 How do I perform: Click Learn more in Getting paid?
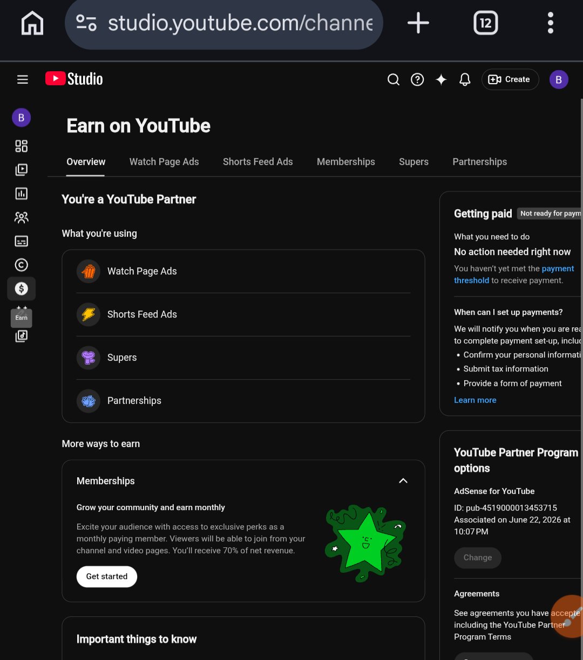[475, 400]
